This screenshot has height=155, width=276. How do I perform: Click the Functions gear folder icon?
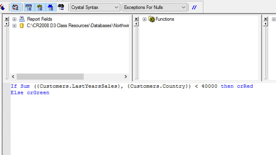tap(151, 19)
